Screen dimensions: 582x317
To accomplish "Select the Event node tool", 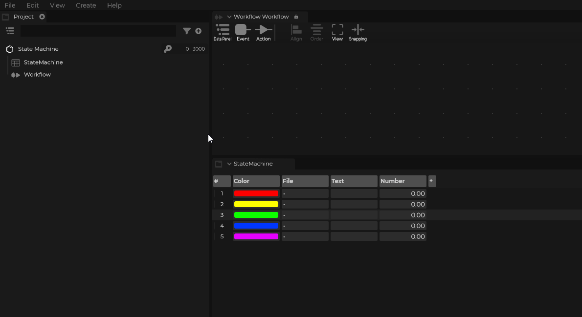I will pyautogui.click(x=243, y=32).
